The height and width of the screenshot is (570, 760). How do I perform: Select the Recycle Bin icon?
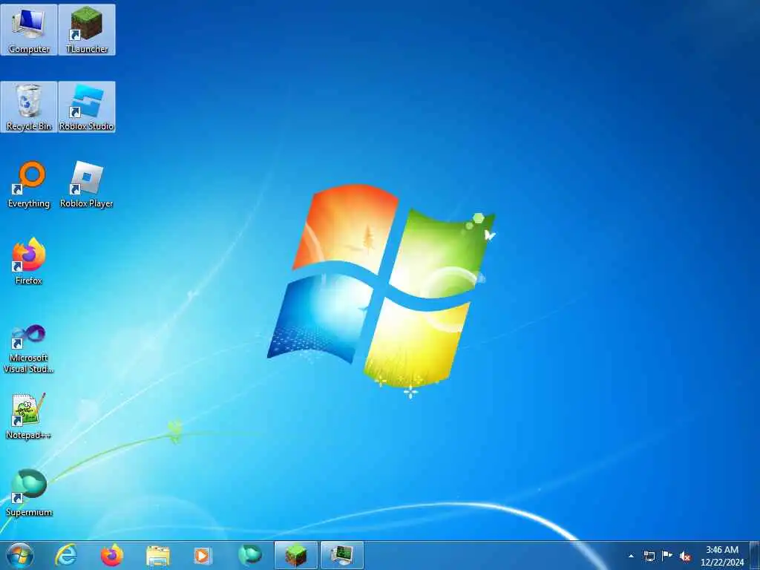coord(29,107)
